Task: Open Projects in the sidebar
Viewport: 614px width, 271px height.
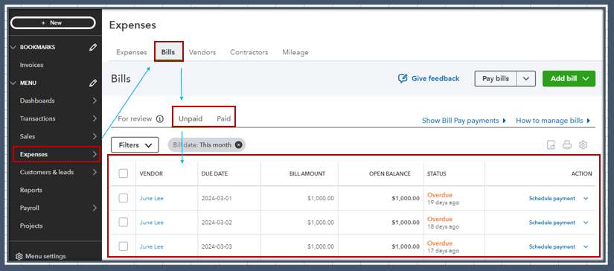Action: tap(31, 226)
